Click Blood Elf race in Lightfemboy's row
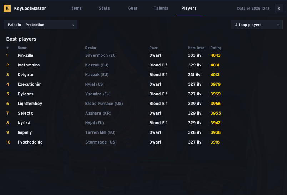The width and height of the screenshot is (287, 195). [158, 104]
